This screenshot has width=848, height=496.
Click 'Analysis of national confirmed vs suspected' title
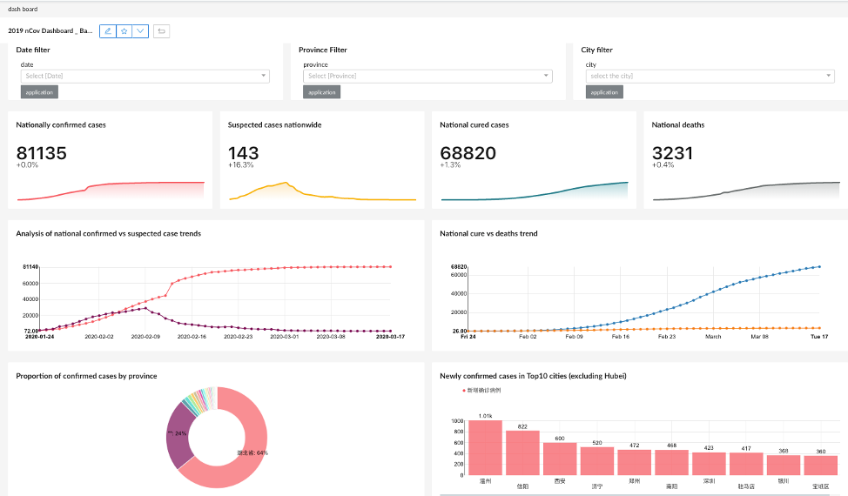(x=108, y=233)
